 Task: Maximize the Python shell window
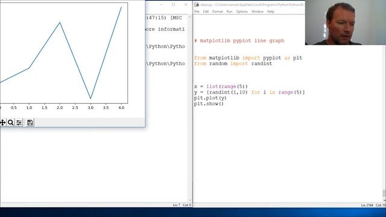coord(173,5)
